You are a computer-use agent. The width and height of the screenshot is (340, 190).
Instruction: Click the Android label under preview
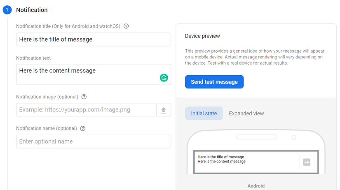pyautogui.click(x=256, y=186)
